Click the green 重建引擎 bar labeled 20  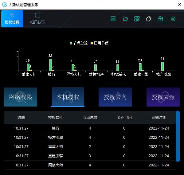(140, 67)
